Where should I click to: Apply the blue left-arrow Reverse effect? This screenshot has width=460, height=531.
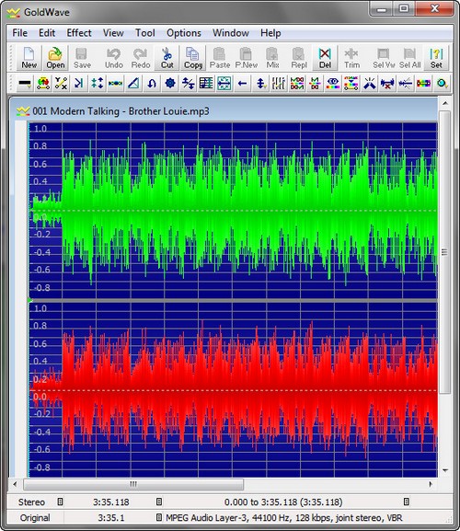coord(242,83)
